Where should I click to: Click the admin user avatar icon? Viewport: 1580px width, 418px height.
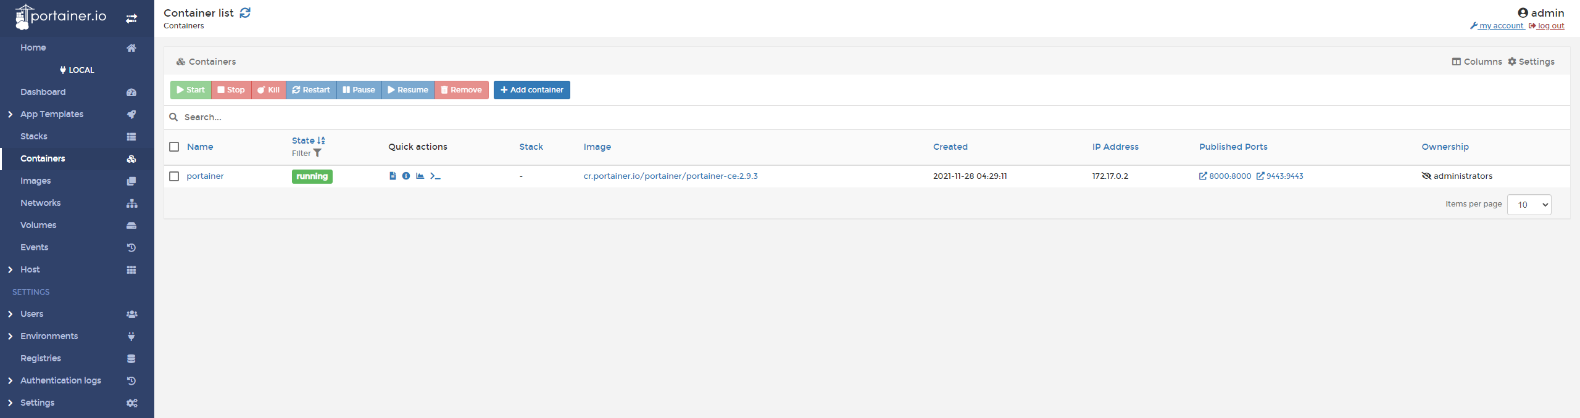(x=1523, y=13)
